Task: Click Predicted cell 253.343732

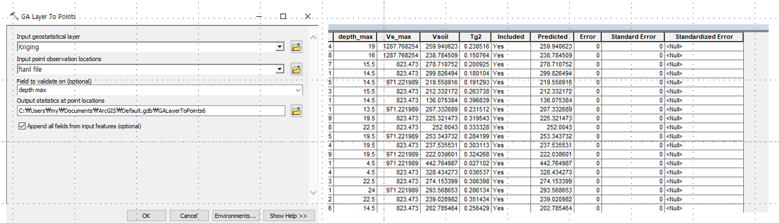Action: (x=552, y=136)
